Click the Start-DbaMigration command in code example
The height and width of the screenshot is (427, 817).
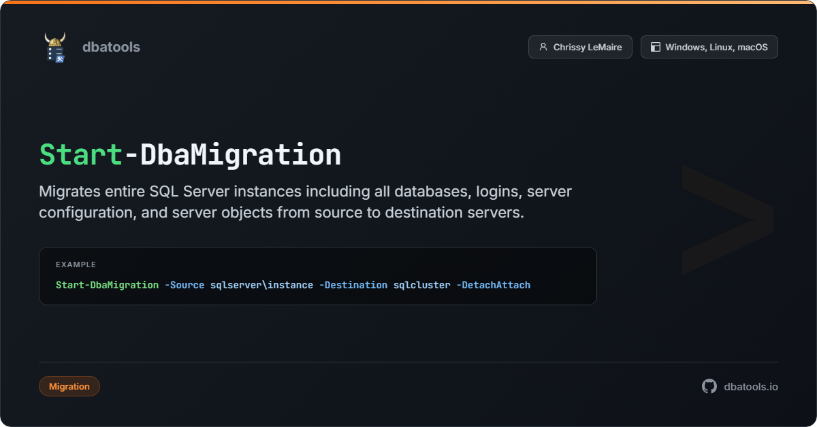click(x=107, y=285)
